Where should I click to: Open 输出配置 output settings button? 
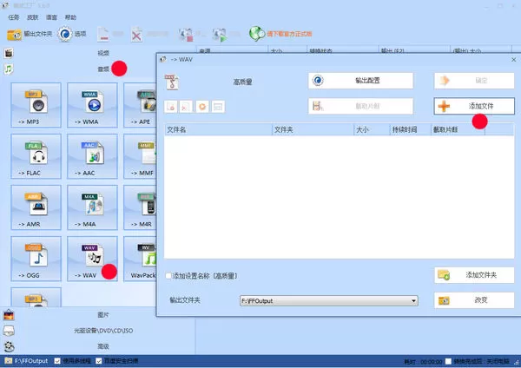pyautogui.click(x=360, y=81)
